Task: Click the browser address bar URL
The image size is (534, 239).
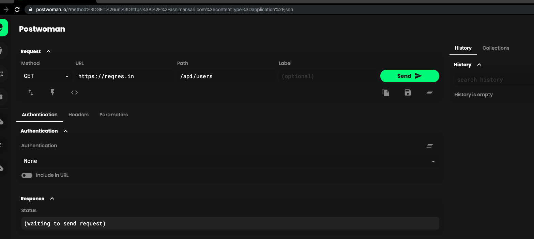Action: click(x=165, y=10)
